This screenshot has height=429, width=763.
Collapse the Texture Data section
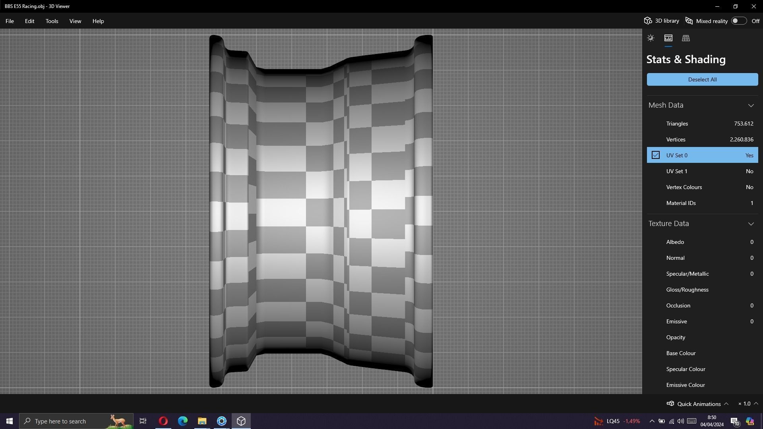pyautogui.click(x=751, y=224)
